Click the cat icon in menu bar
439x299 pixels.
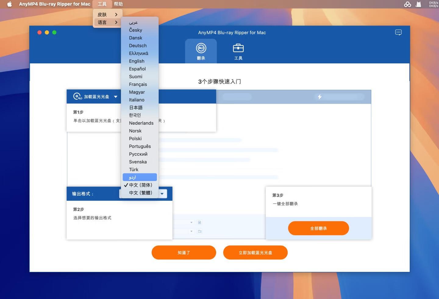point(419,4)
